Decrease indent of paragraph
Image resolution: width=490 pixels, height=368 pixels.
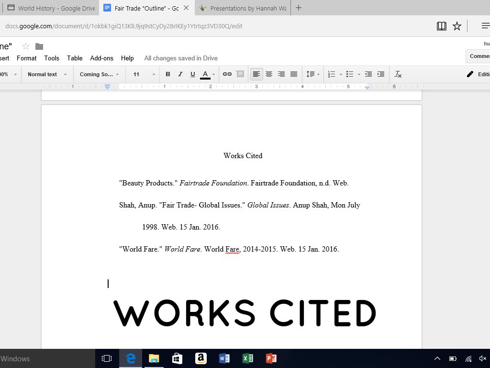368,74
